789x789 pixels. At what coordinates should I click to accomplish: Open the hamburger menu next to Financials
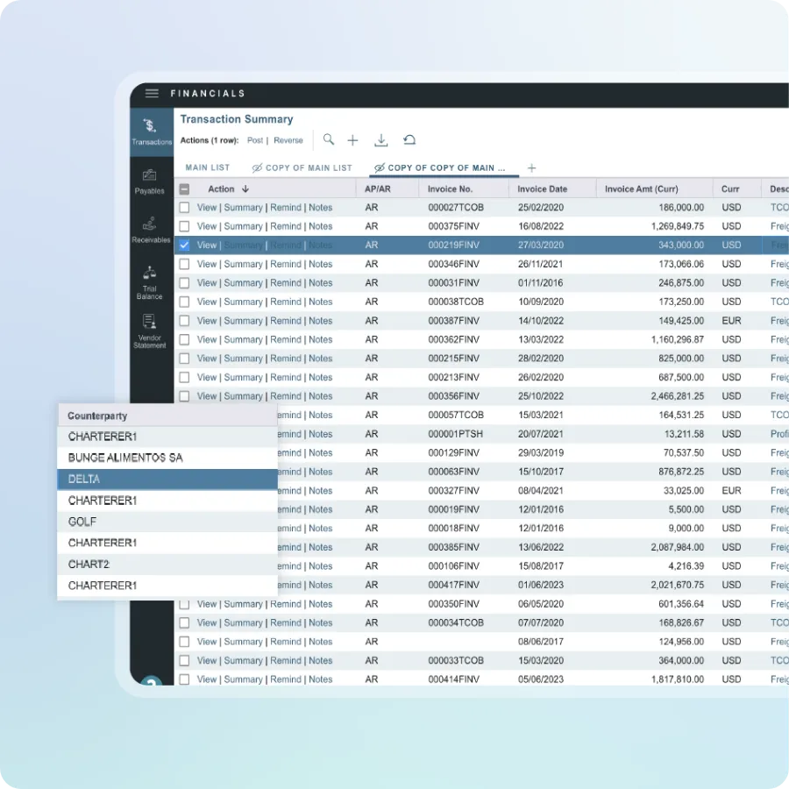(152, 94)
